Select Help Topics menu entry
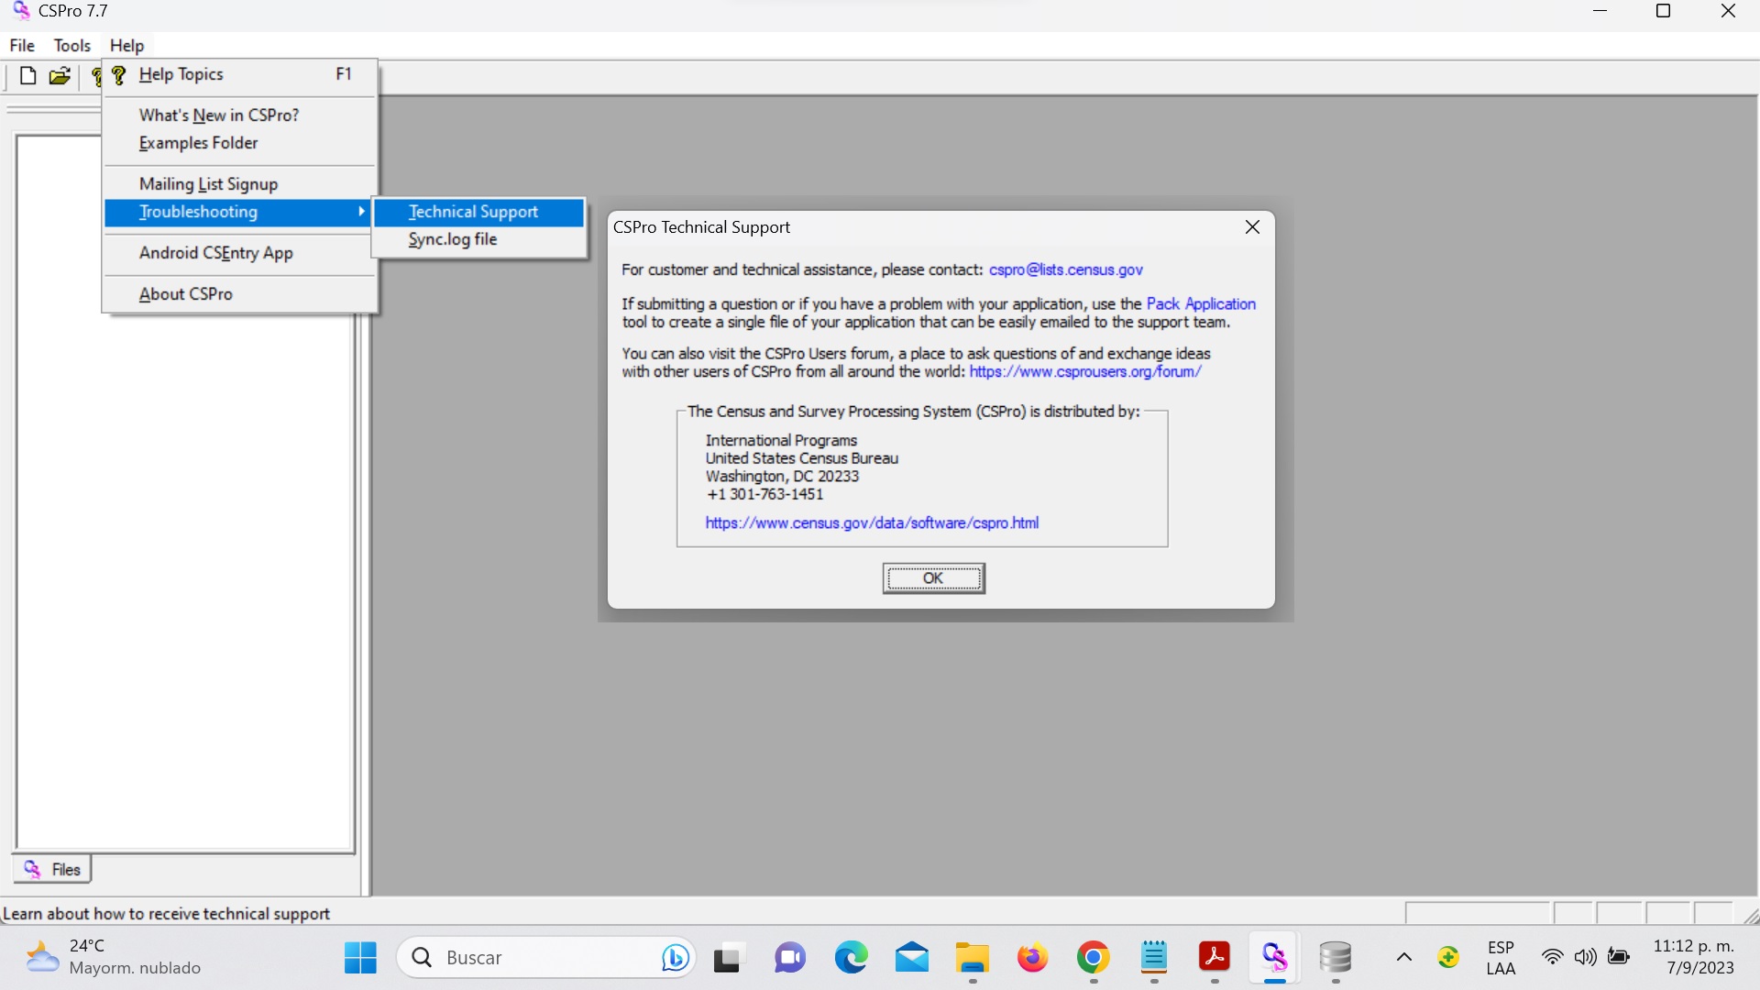1760x990 pixels. pos(240,74)
